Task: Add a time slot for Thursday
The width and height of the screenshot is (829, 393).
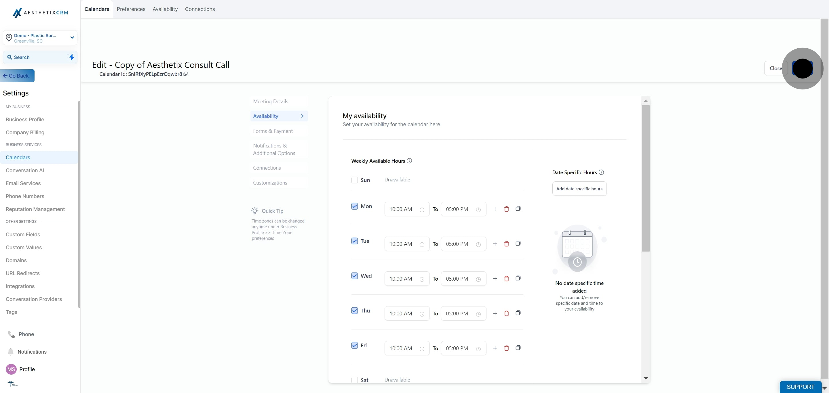Action: [x=495, y=313]
